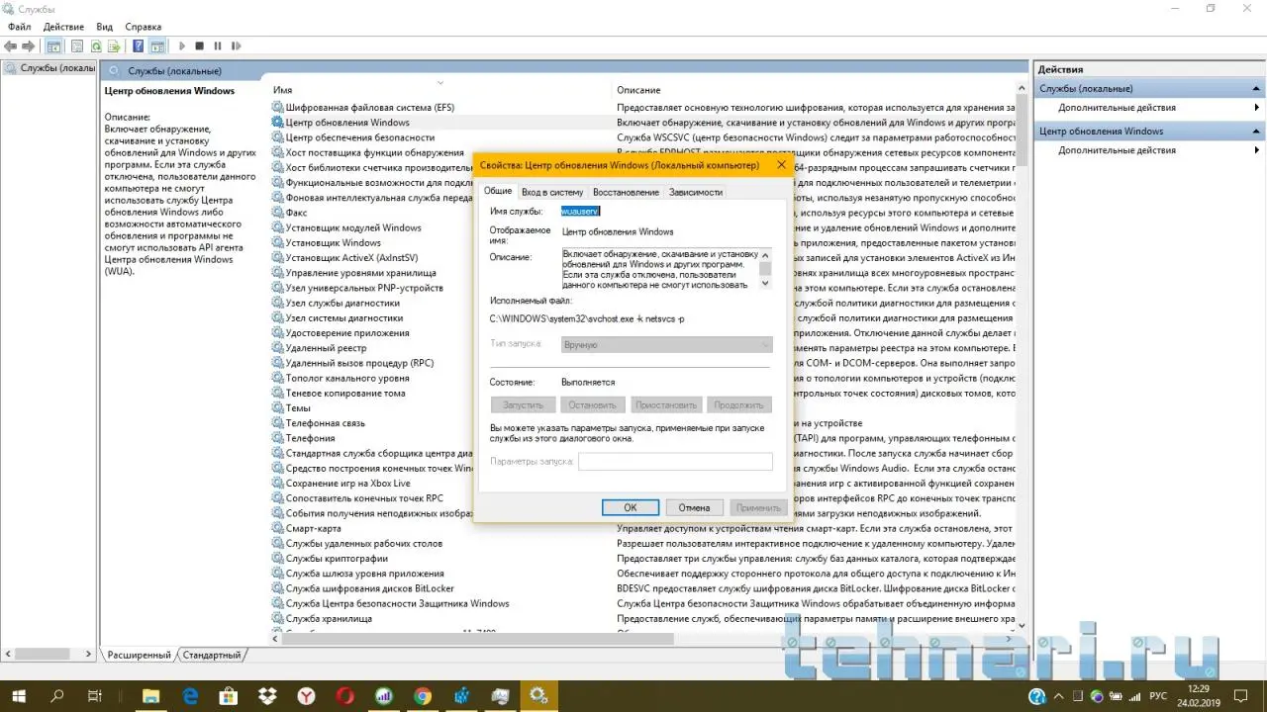Toggle the console tree pane toolbar icon
The width and height of the screenshot is (1267, 712).
point(53,45)
